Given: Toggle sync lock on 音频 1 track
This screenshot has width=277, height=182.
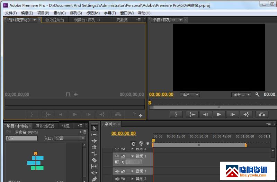Looking at the screenshot, I should pos(123,171).
